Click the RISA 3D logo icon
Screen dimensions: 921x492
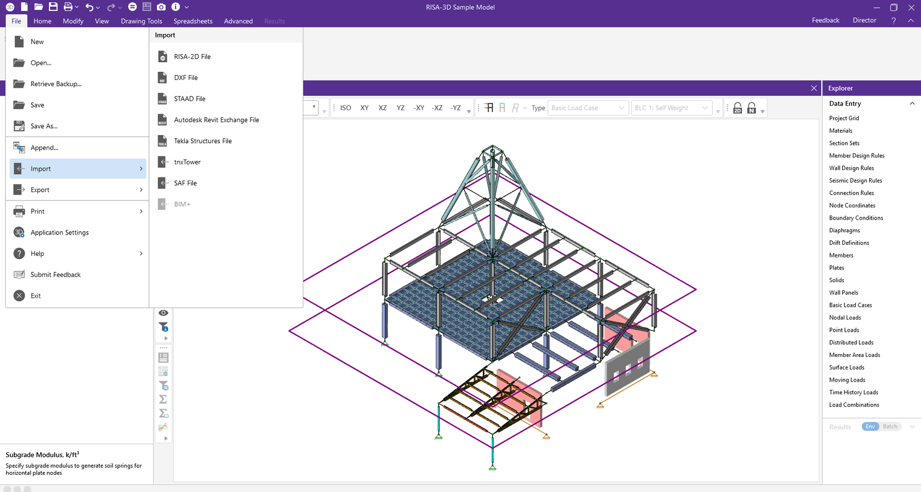pyautogui.click(x=10, y=7)
